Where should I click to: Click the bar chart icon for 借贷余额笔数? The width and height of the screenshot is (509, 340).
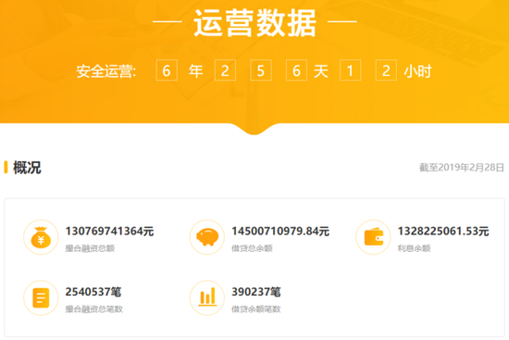click(x=207, y=297)
